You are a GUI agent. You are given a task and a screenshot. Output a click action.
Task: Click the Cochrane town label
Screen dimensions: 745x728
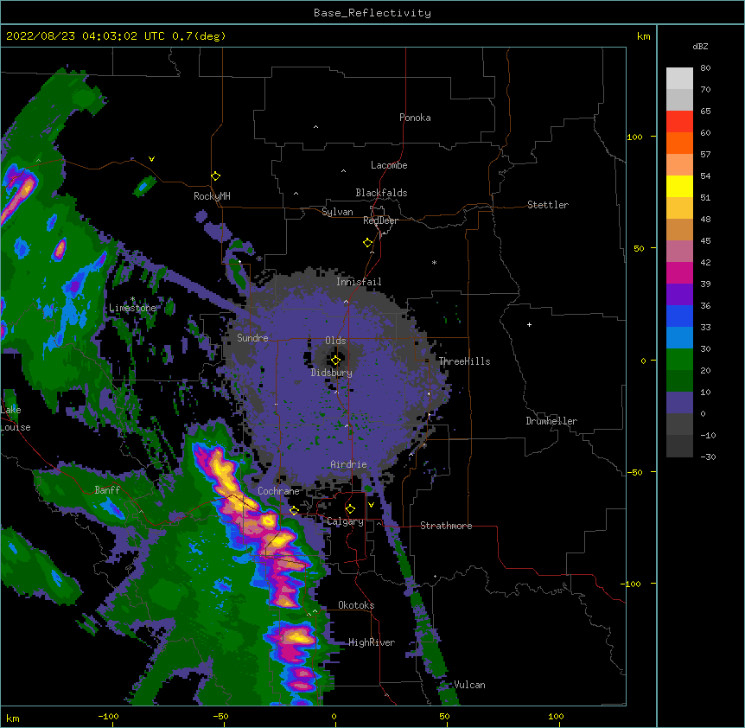(278, 491)
